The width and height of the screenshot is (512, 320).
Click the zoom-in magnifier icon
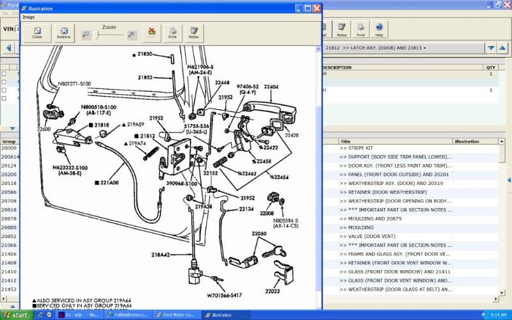(132, 35)
